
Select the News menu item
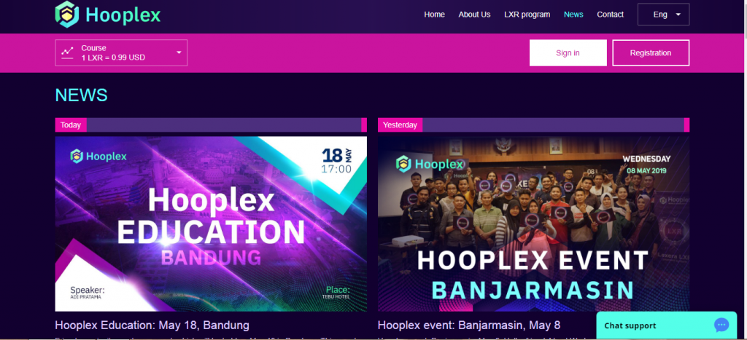(573, 15)
